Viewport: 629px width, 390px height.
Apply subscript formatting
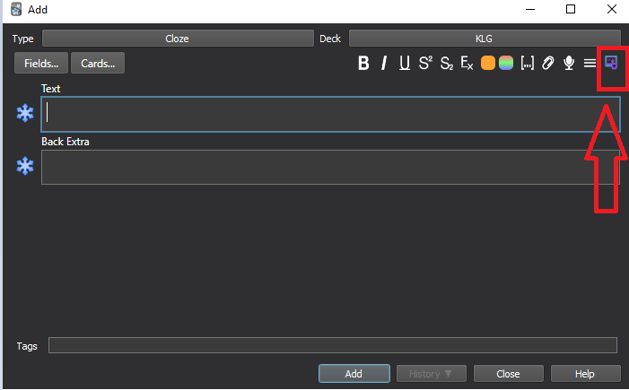pyautogui.click(x=446, y=63)
